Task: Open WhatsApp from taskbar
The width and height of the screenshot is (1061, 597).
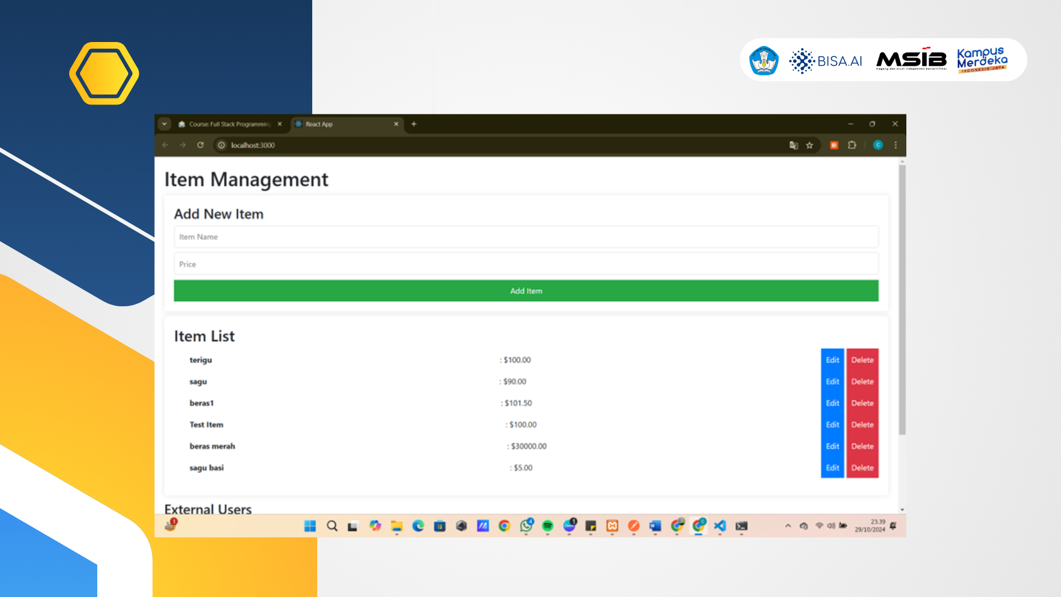Action: click(x=526, y=526)
